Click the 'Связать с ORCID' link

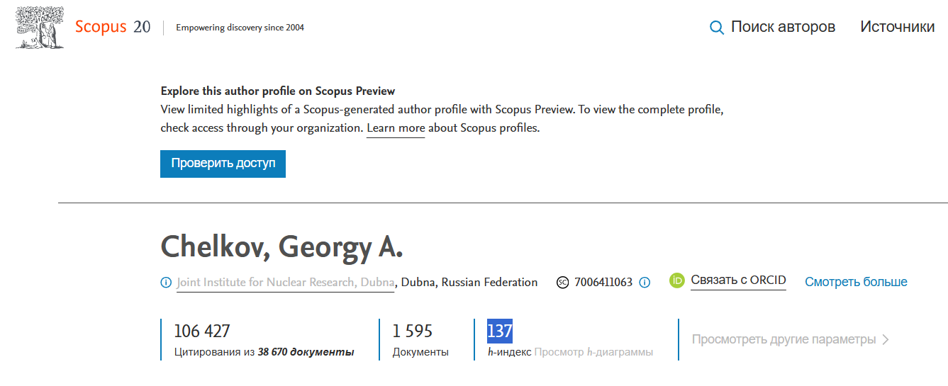(738, 280)
